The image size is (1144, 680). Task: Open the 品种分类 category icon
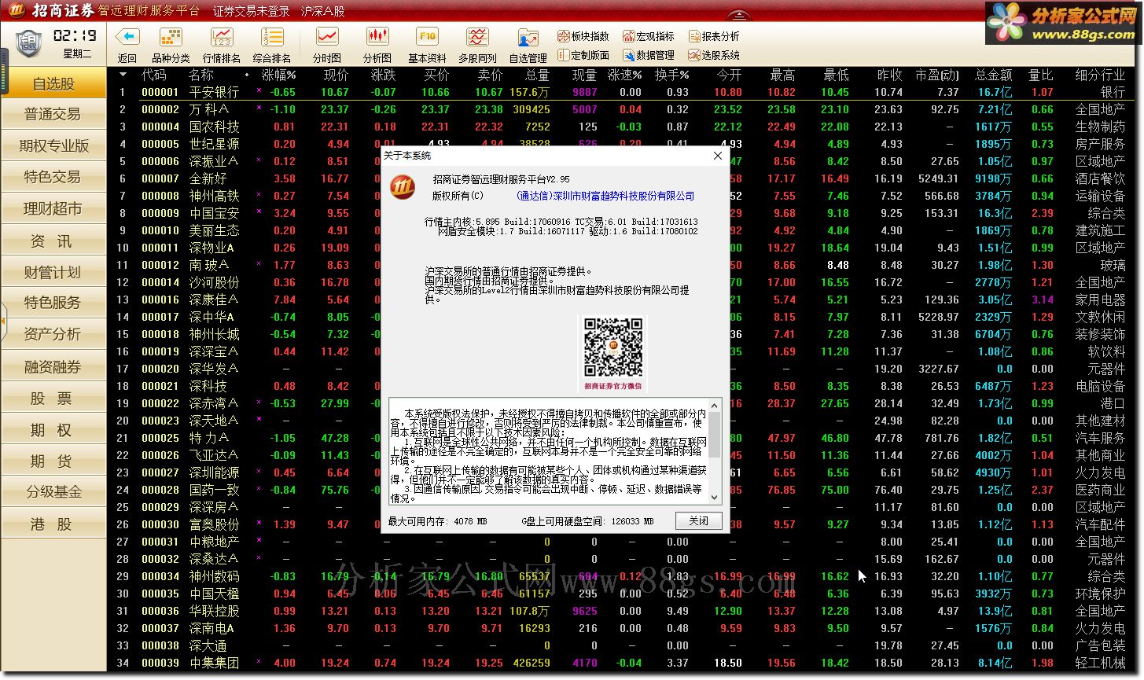pos(171,37)
